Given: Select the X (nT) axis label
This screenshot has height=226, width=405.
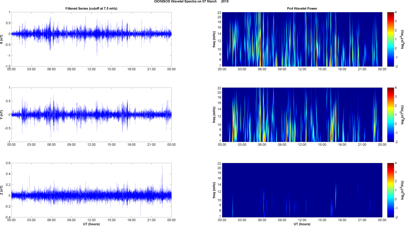Looking at the screenshot, I should [2, 39].
